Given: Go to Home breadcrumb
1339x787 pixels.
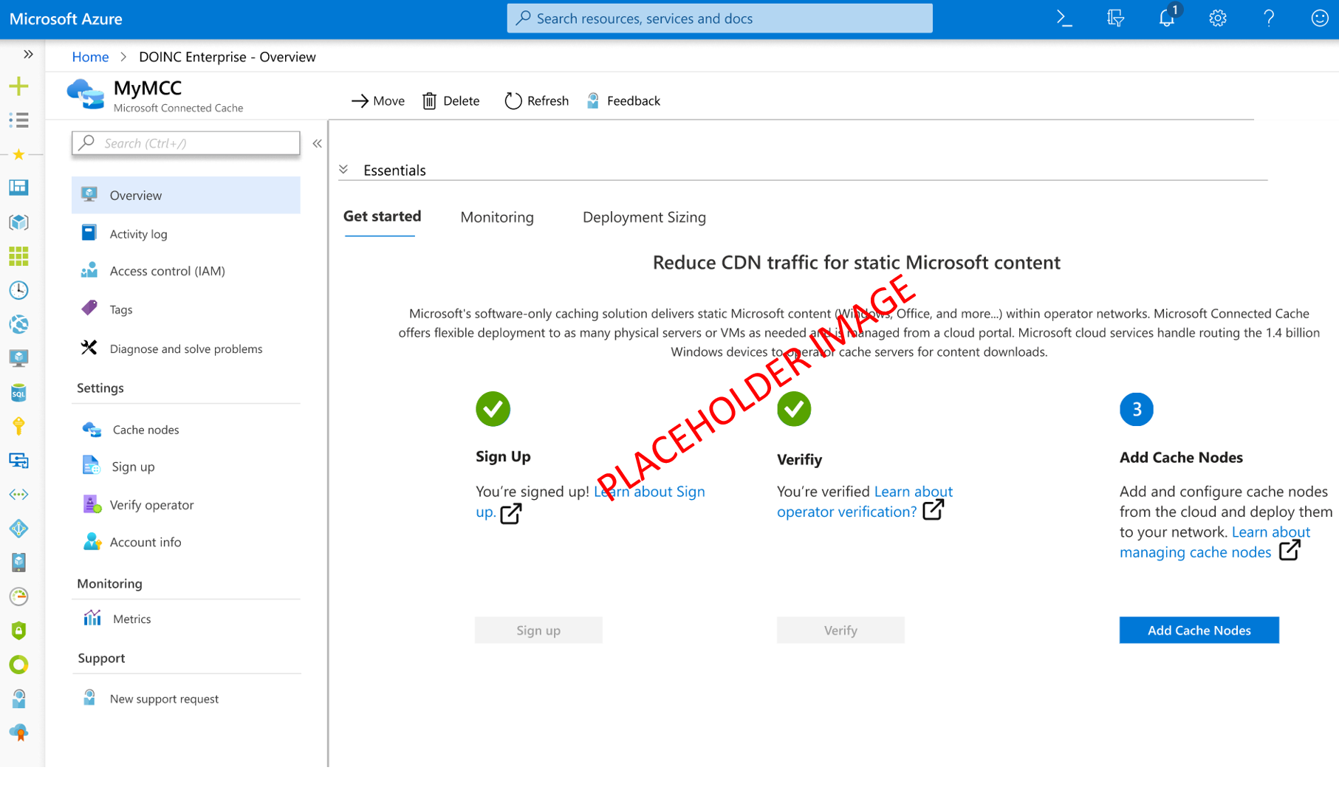Looking at the screenshot, I should click(90, 57).
